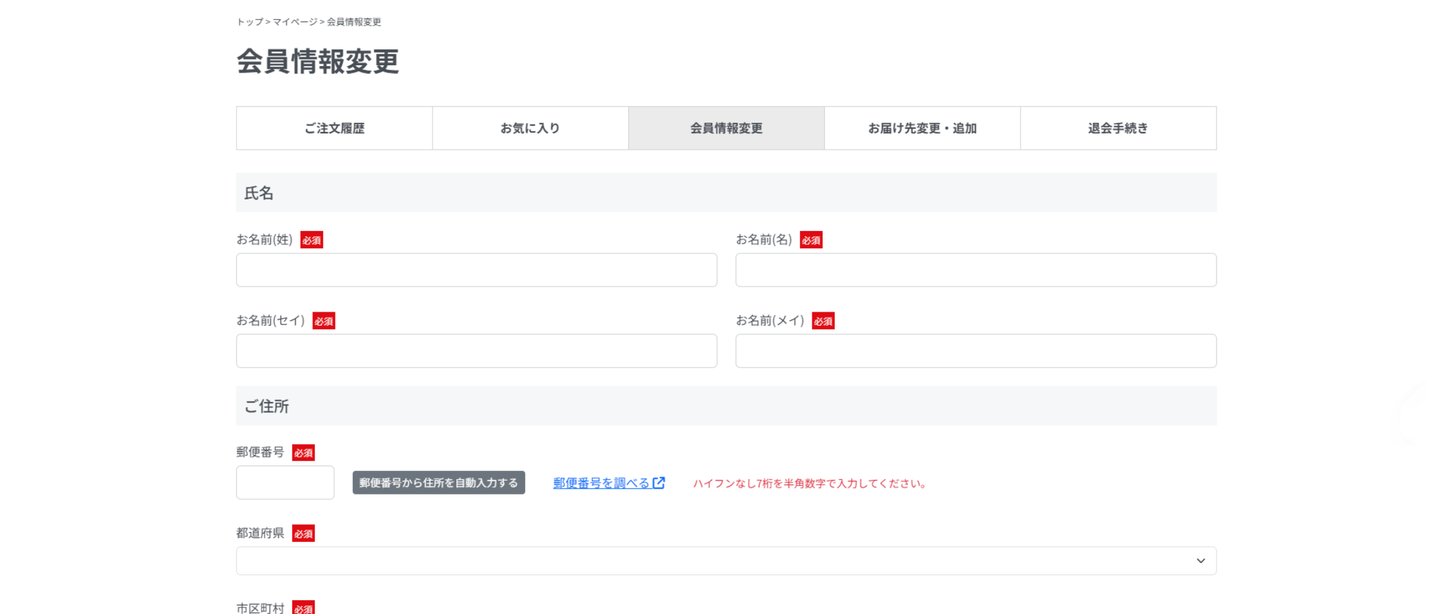Click the ご住所 section header
The image size is (1453, 614).
pyautogui.click(x=726, y=406)
